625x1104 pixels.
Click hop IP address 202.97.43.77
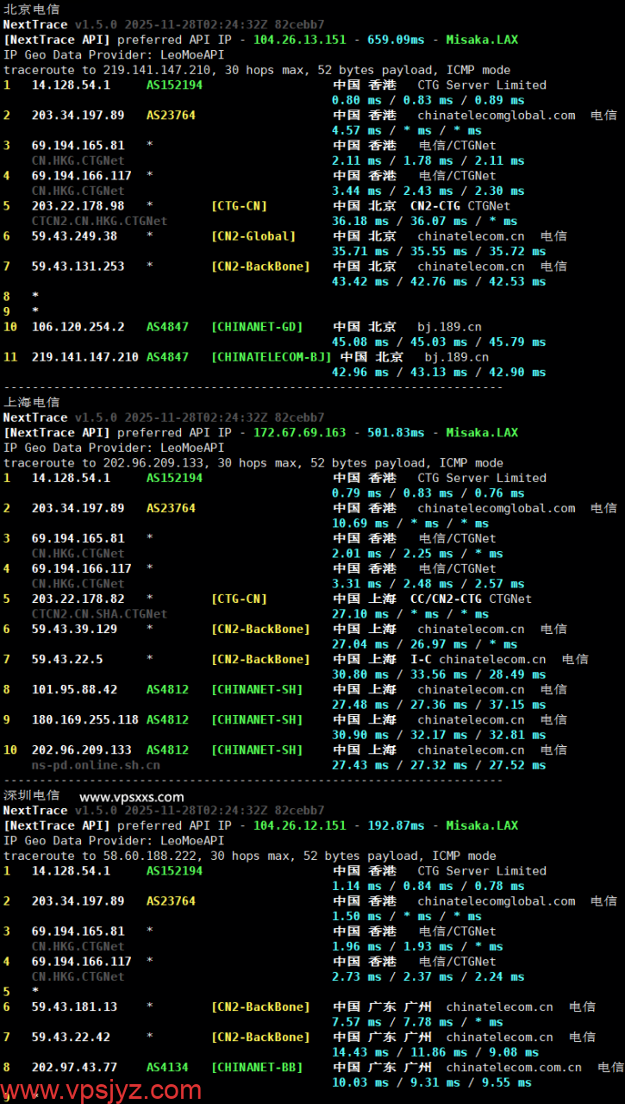tap(74, 1068)
